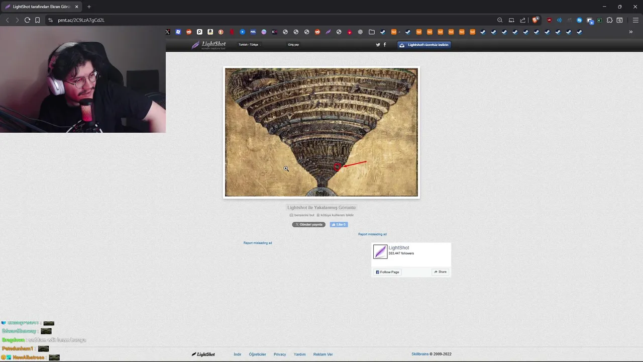Open the Shazam extension icon
This screenshot has width=643, height=362.
(579, 20)
